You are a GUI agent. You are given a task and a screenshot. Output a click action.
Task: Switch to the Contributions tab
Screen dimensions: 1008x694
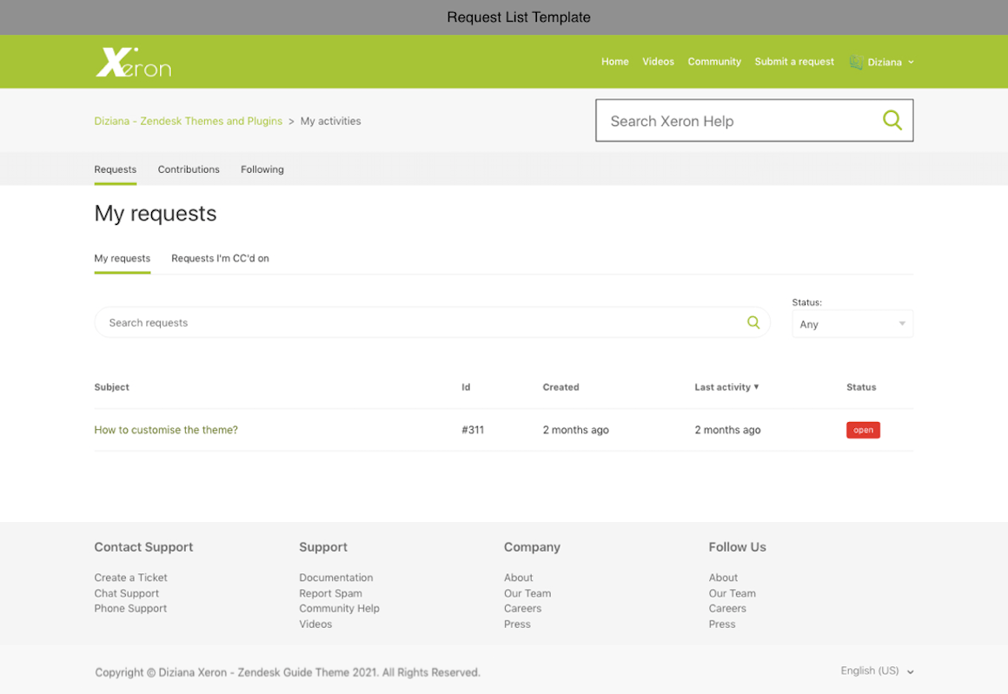point(189,169)
